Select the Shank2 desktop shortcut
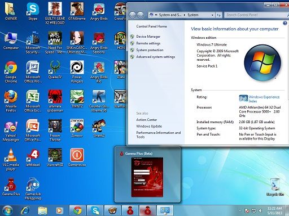The width and height of the screenshot is (289, 216). (x=99, y=128)
